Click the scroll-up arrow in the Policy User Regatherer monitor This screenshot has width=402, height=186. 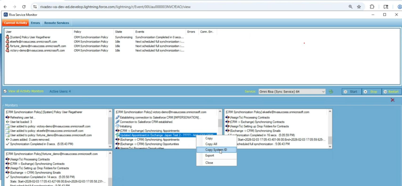pyautogui.click(x=110, y=111)
